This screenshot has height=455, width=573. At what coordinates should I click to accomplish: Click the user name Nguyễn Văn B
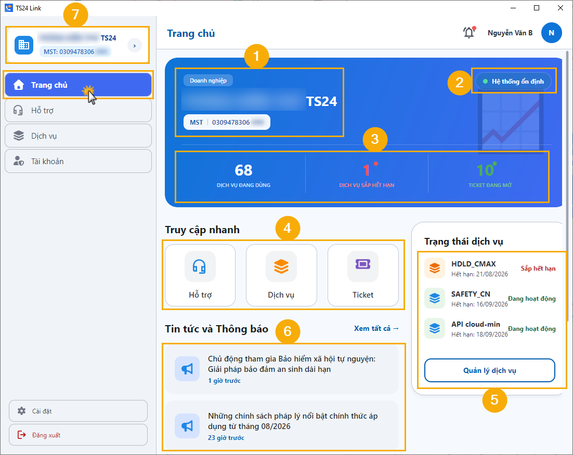pyautogui.click(x=510, y=33)
